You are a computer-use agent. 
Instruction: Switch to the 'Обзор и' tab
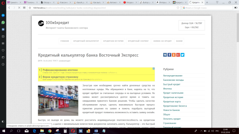click(47, 3)
